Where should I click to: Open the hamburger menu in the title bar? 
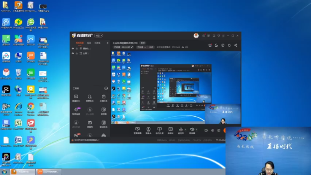coord(223,36)
